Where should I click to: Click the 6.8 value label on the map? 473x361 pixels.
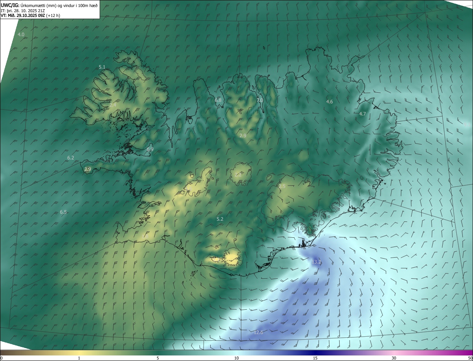218,100
